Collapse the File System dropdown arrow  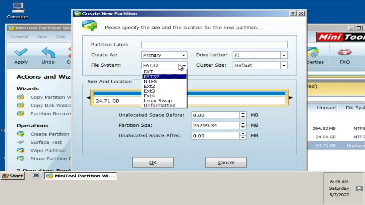184,65
